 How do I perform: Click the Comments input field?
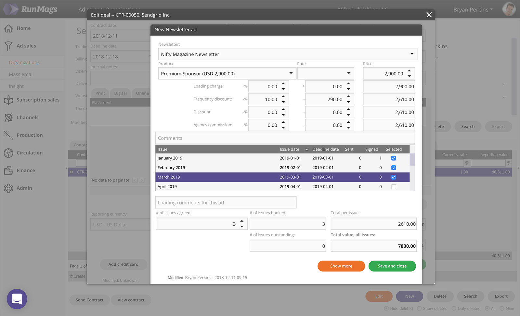[x=285, y=138]
